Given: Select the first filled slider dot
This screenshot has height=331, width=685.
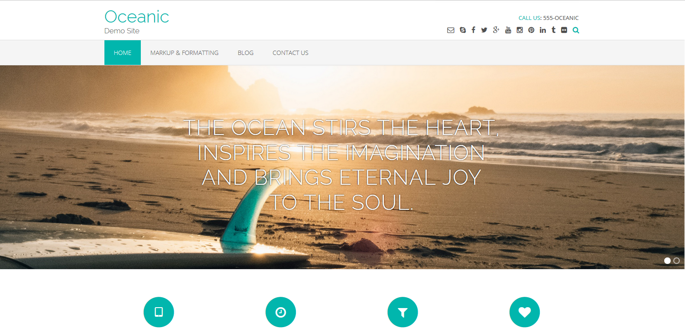Looking at the screenshot, I should [x=667, y=260].
